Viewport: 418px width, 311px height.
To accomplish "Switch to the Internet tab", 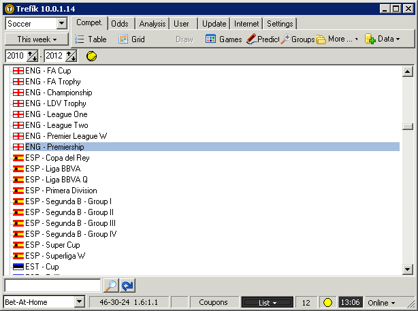I will coord(246,24).
